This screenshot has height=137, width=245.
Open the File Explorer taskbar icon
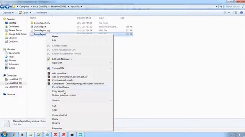31,135
